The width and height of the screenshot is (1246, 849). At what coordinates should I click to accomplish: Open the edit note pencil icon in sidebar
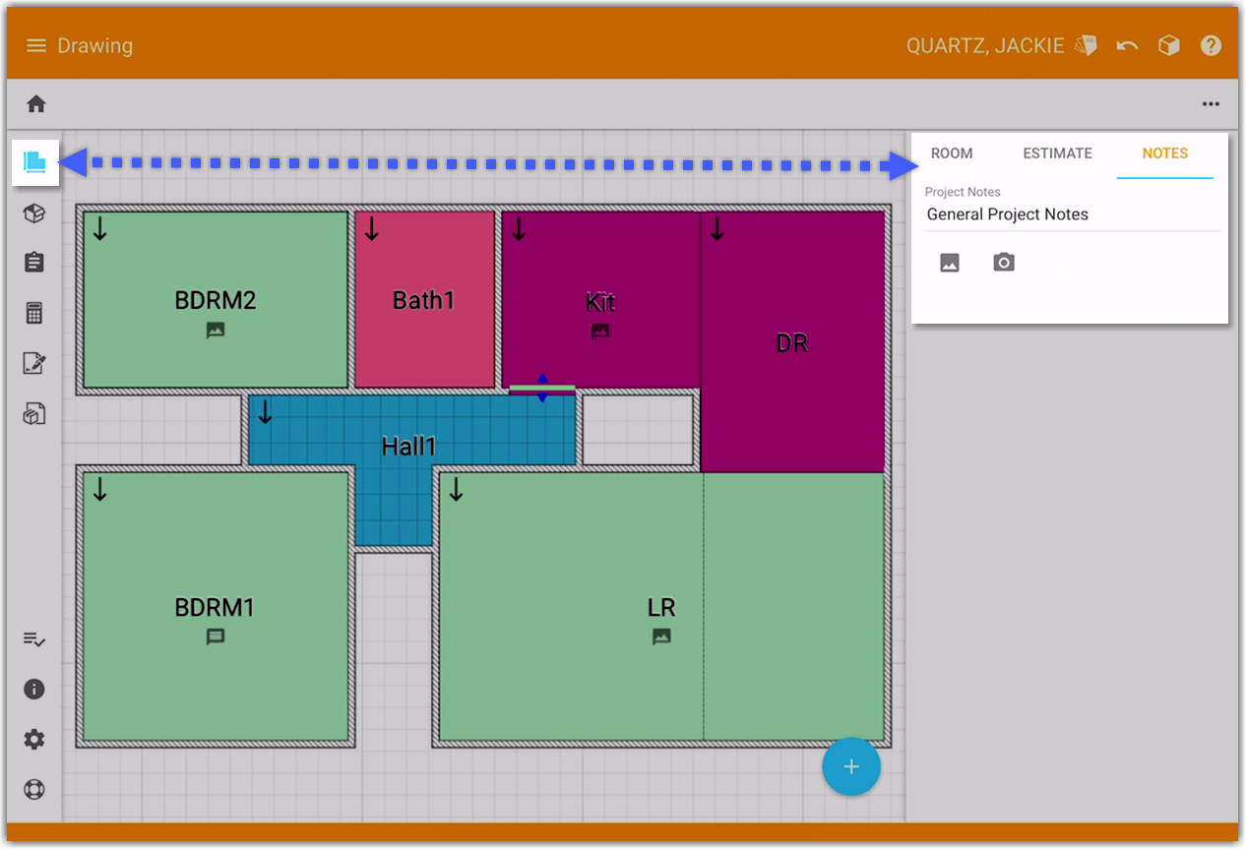(34, 363)
